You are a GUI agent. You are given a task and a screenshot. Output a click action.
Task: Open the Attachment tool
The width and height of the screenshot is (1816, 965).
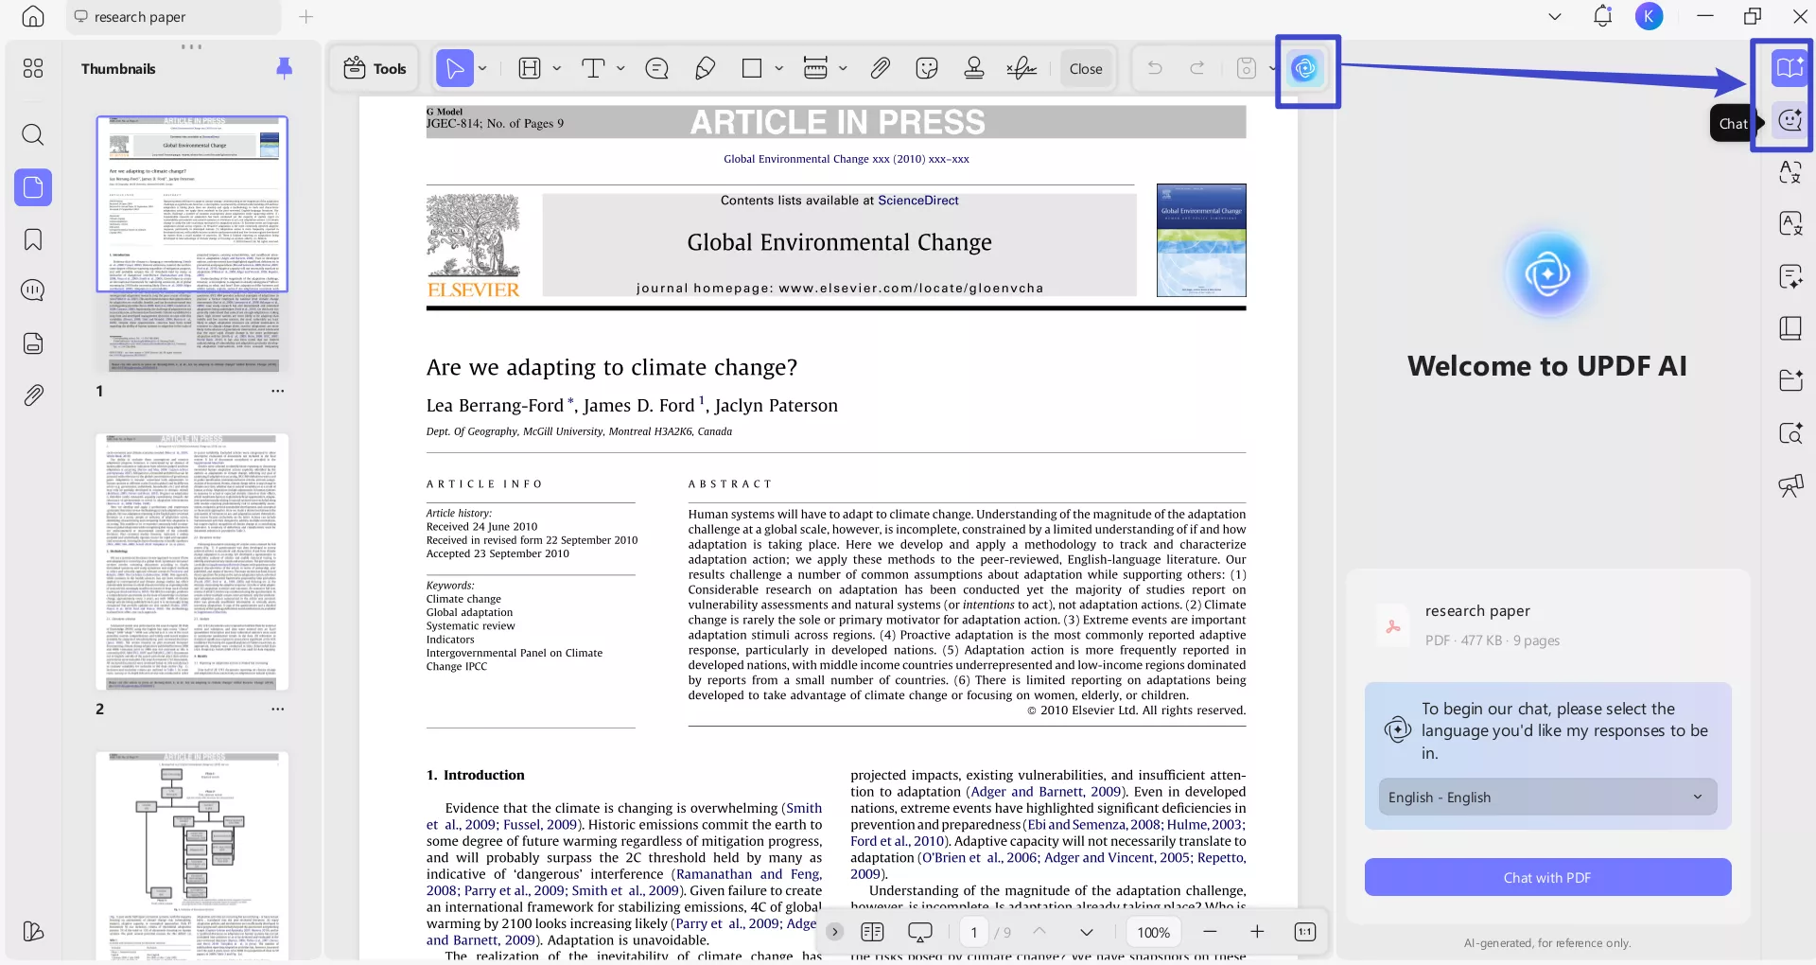click(880, 68)
